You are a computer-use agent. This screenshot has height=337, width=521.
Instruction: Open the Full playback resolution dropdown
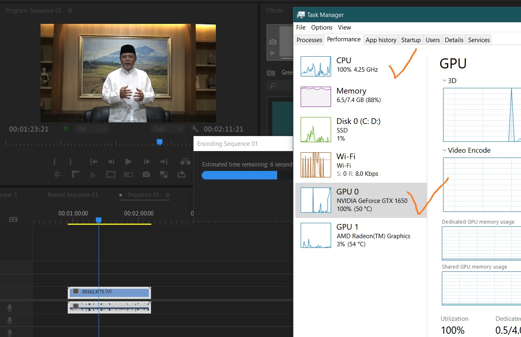click(168, 129)
